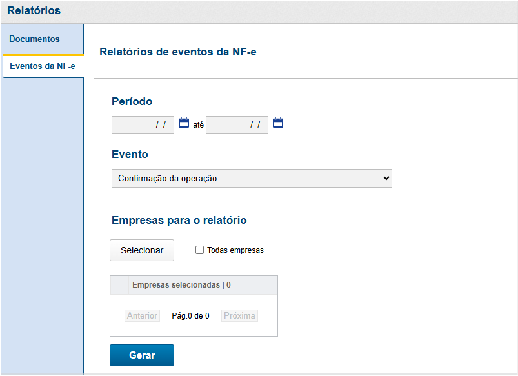Enable the Todas empresas checkbox

click(x=200, y=250)
